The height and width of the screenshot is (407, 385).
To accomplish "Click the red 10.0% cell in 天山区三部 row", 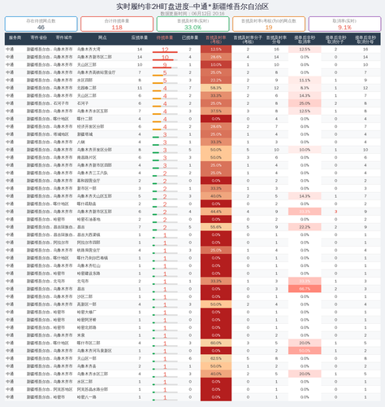I will [216, 65].
